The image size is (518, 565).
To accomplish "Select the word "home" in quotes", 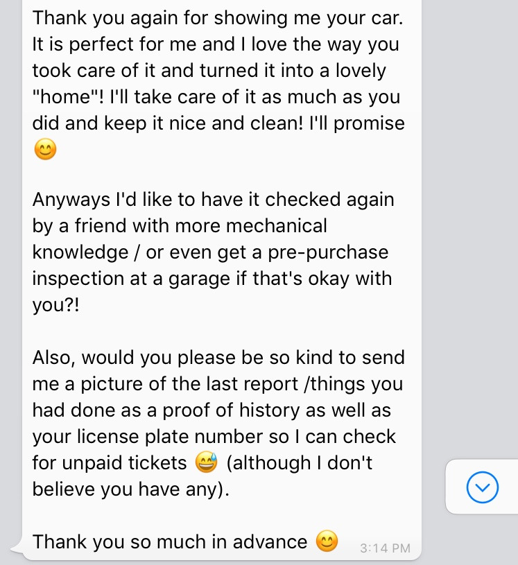I will click(65, 97).
